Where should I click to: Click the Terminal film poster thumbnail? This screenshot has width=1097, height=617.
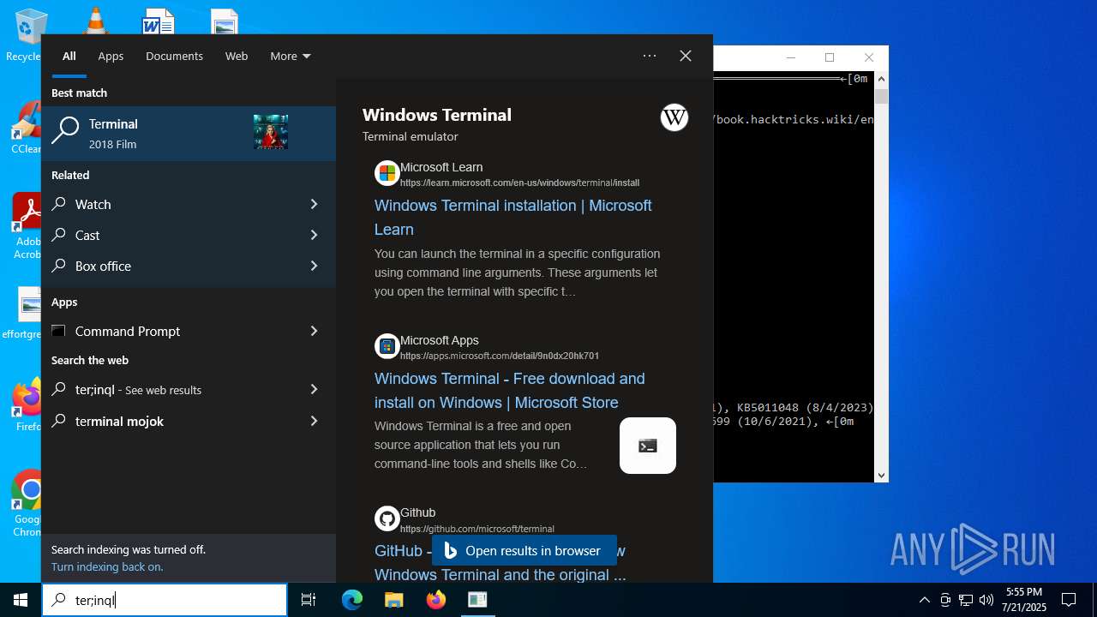click(271, 133)
